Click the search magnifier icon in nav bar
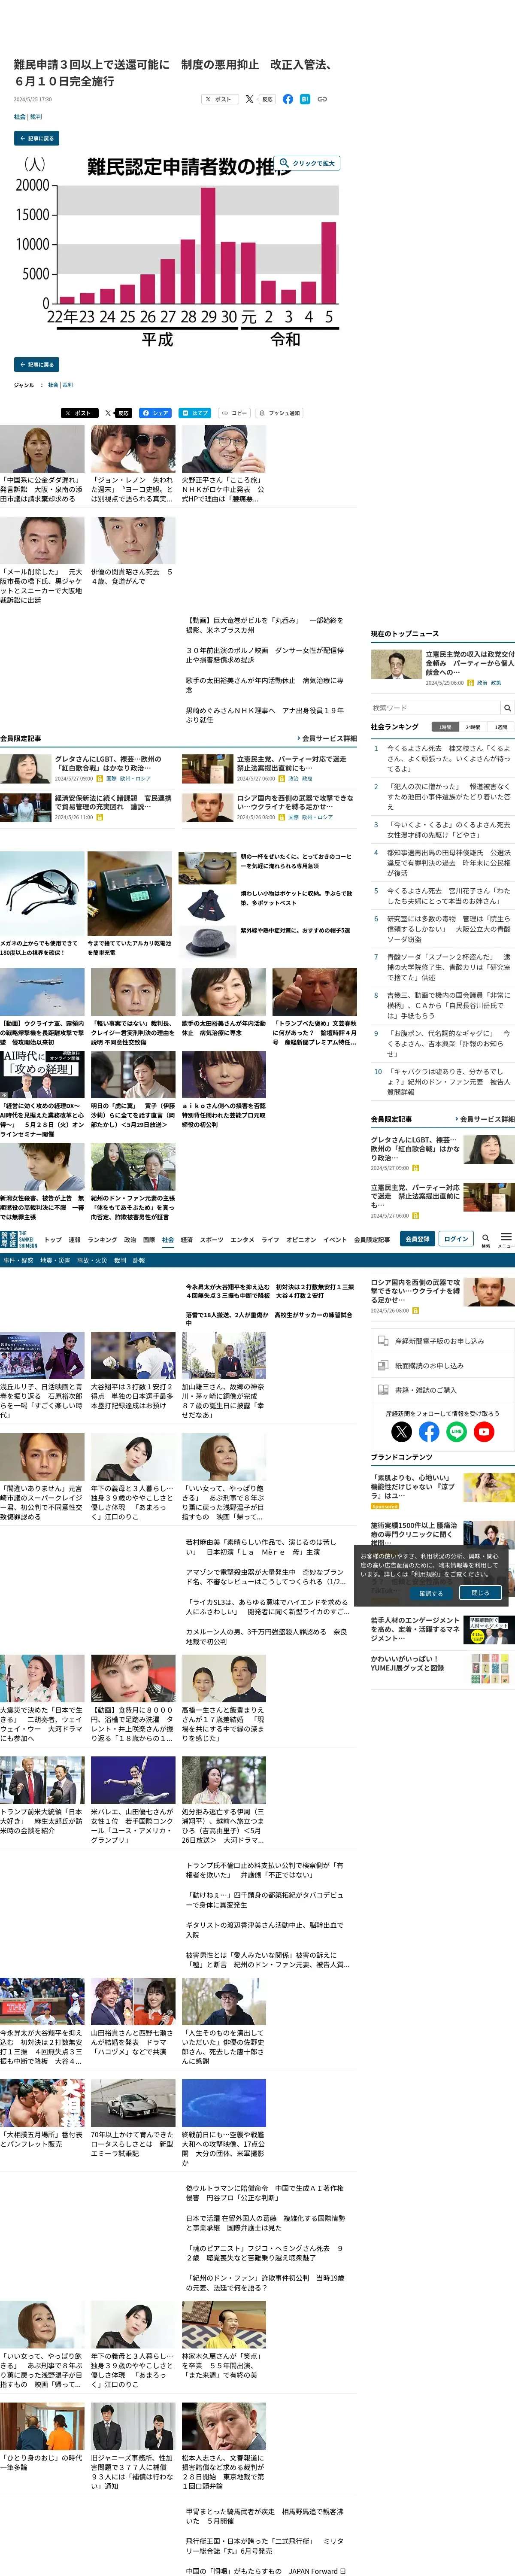This screenshot has width=515, height=2576. (486, 1238)
